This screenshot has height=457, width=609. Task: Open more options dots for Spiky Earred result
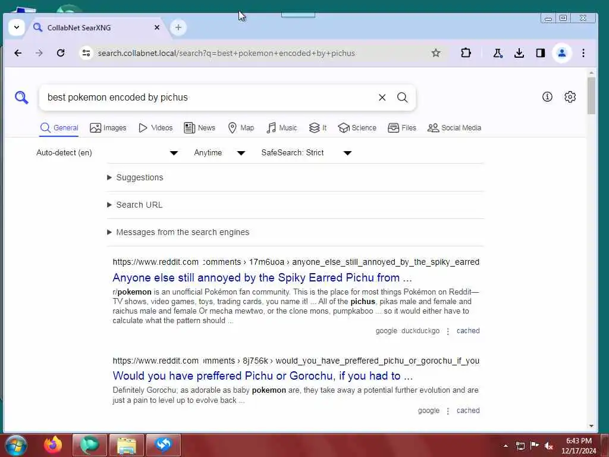448,331
